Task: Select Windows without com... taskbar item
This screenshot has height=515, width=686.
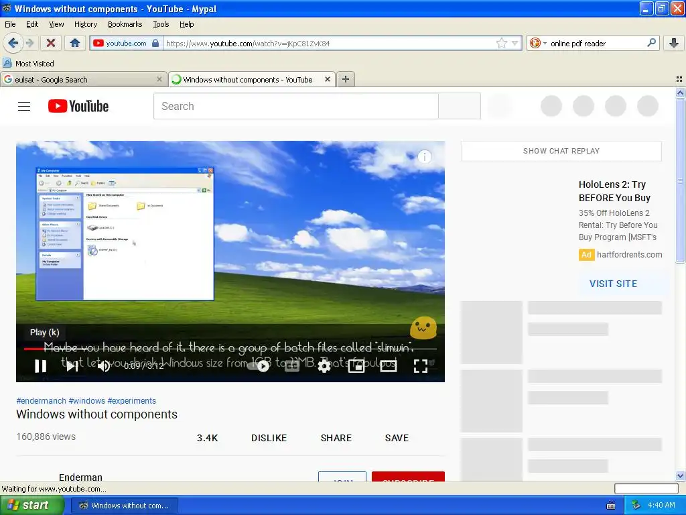Action: (124, 506)
